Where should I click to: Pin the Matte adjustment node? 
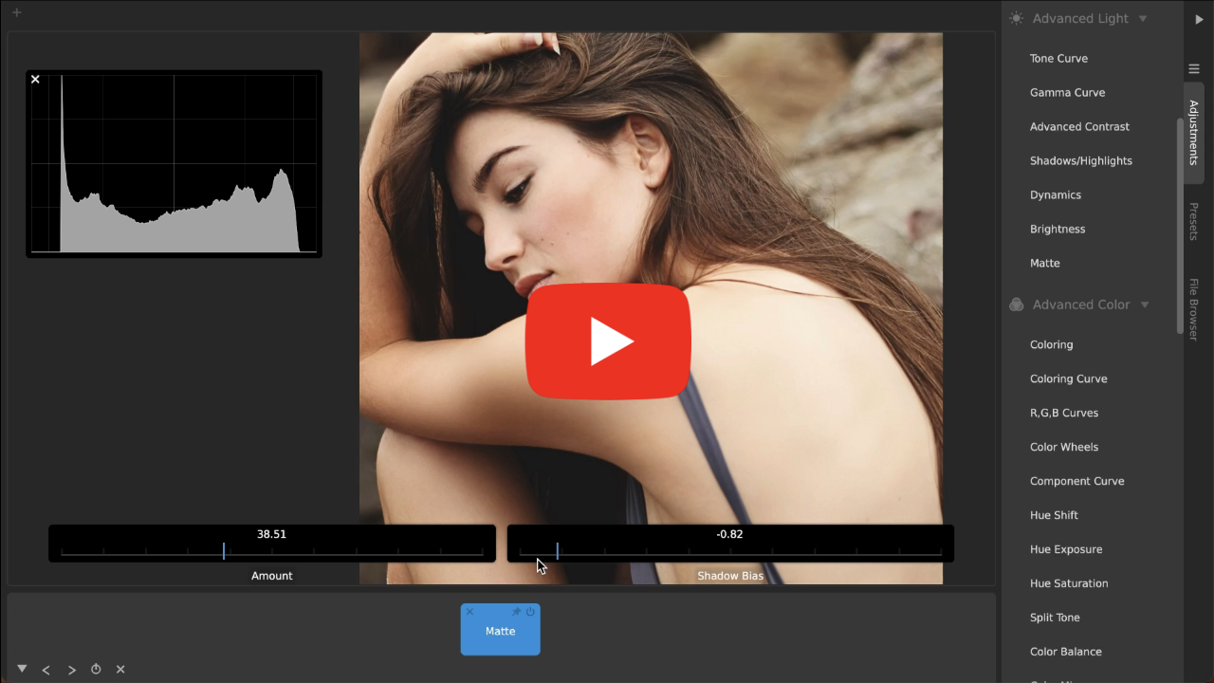point(517,612)
